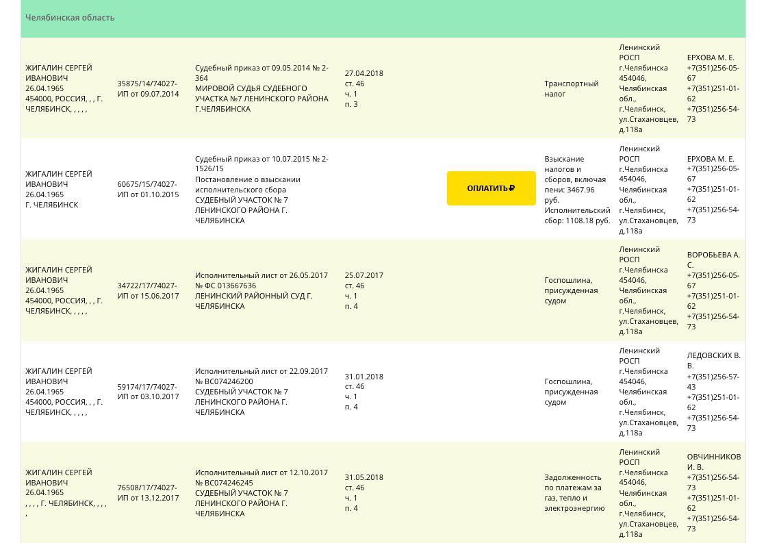Select end date 31.01.2018 cell

click(x=364, y=392)
